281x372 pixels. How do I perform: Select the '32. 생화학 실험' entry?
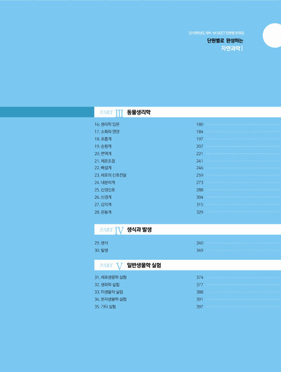click(107, 284)
